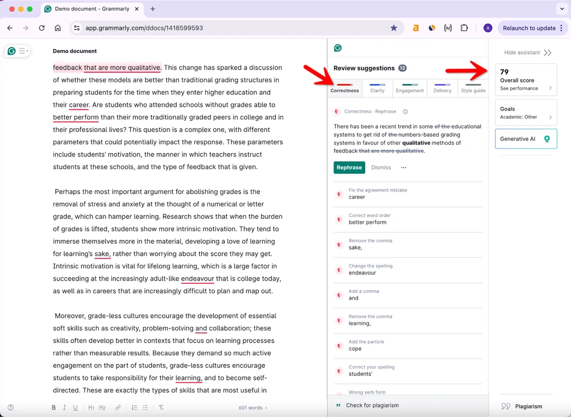Image resolution: width=571 pixels, height=417 pixels.
Task: Toggle underline formatting
Action: pyautogui.click(x=75, y=408)
